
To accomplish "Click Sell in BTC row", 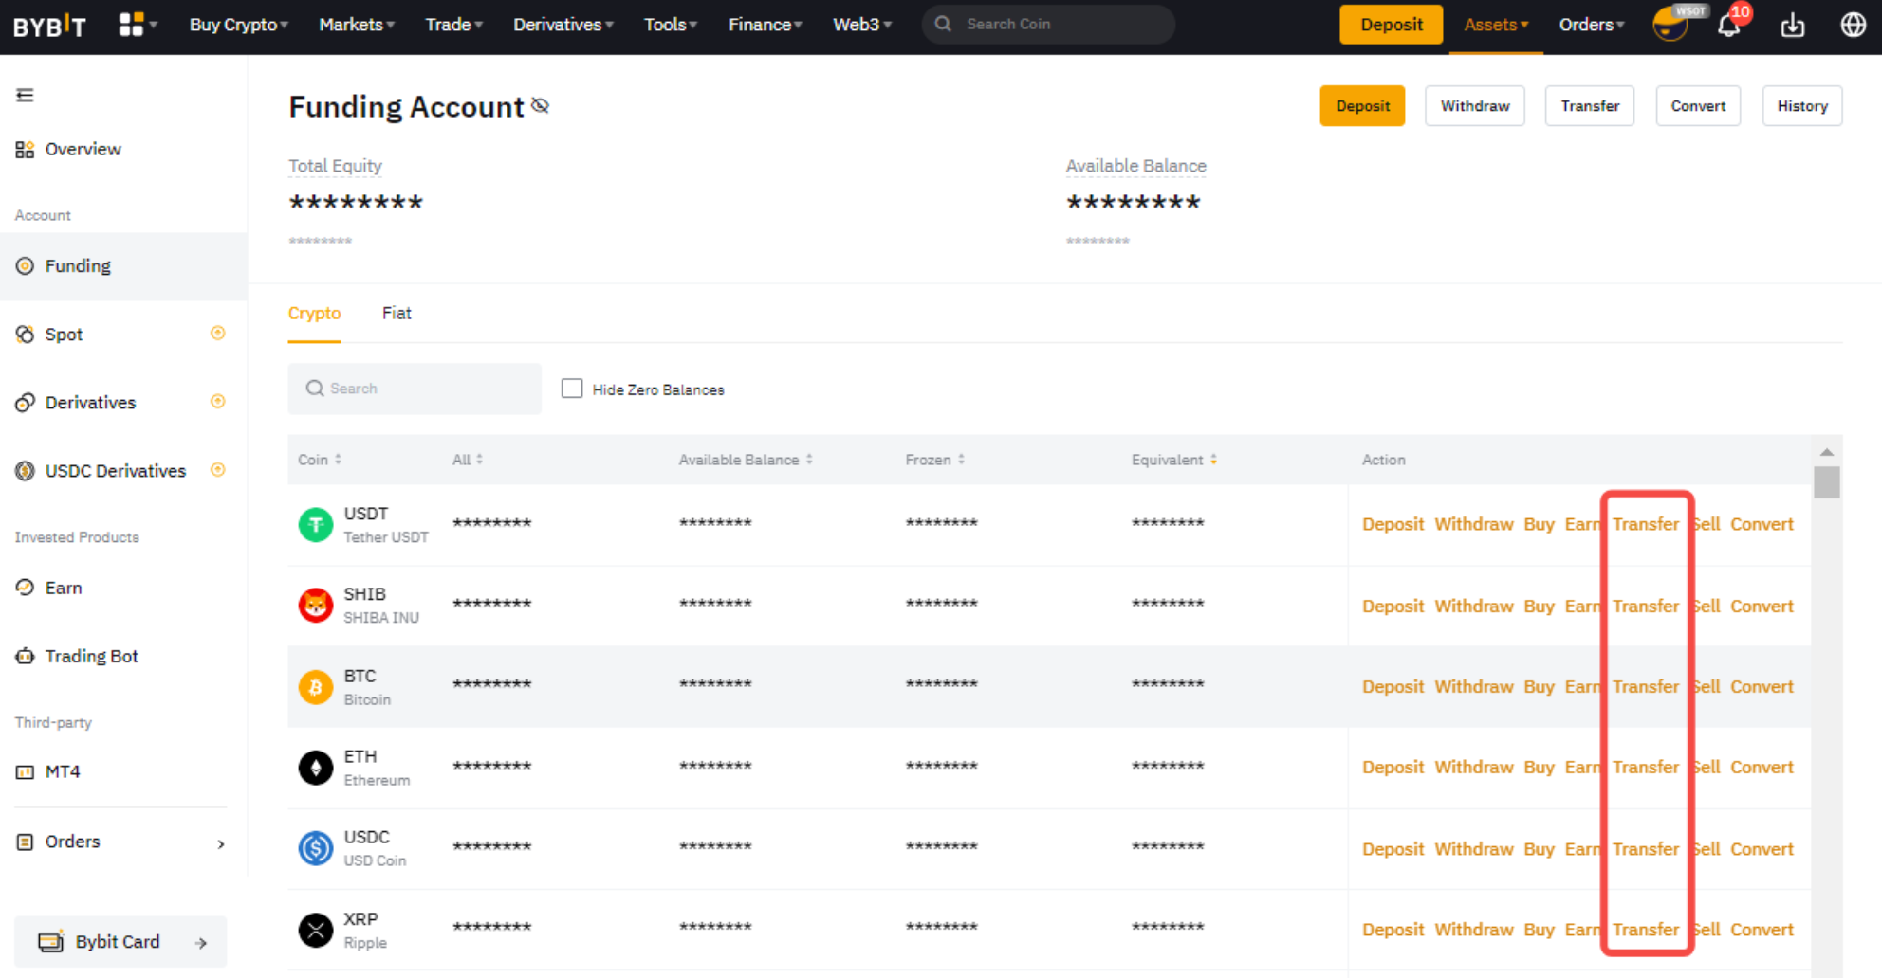I will coord(1706,687).
